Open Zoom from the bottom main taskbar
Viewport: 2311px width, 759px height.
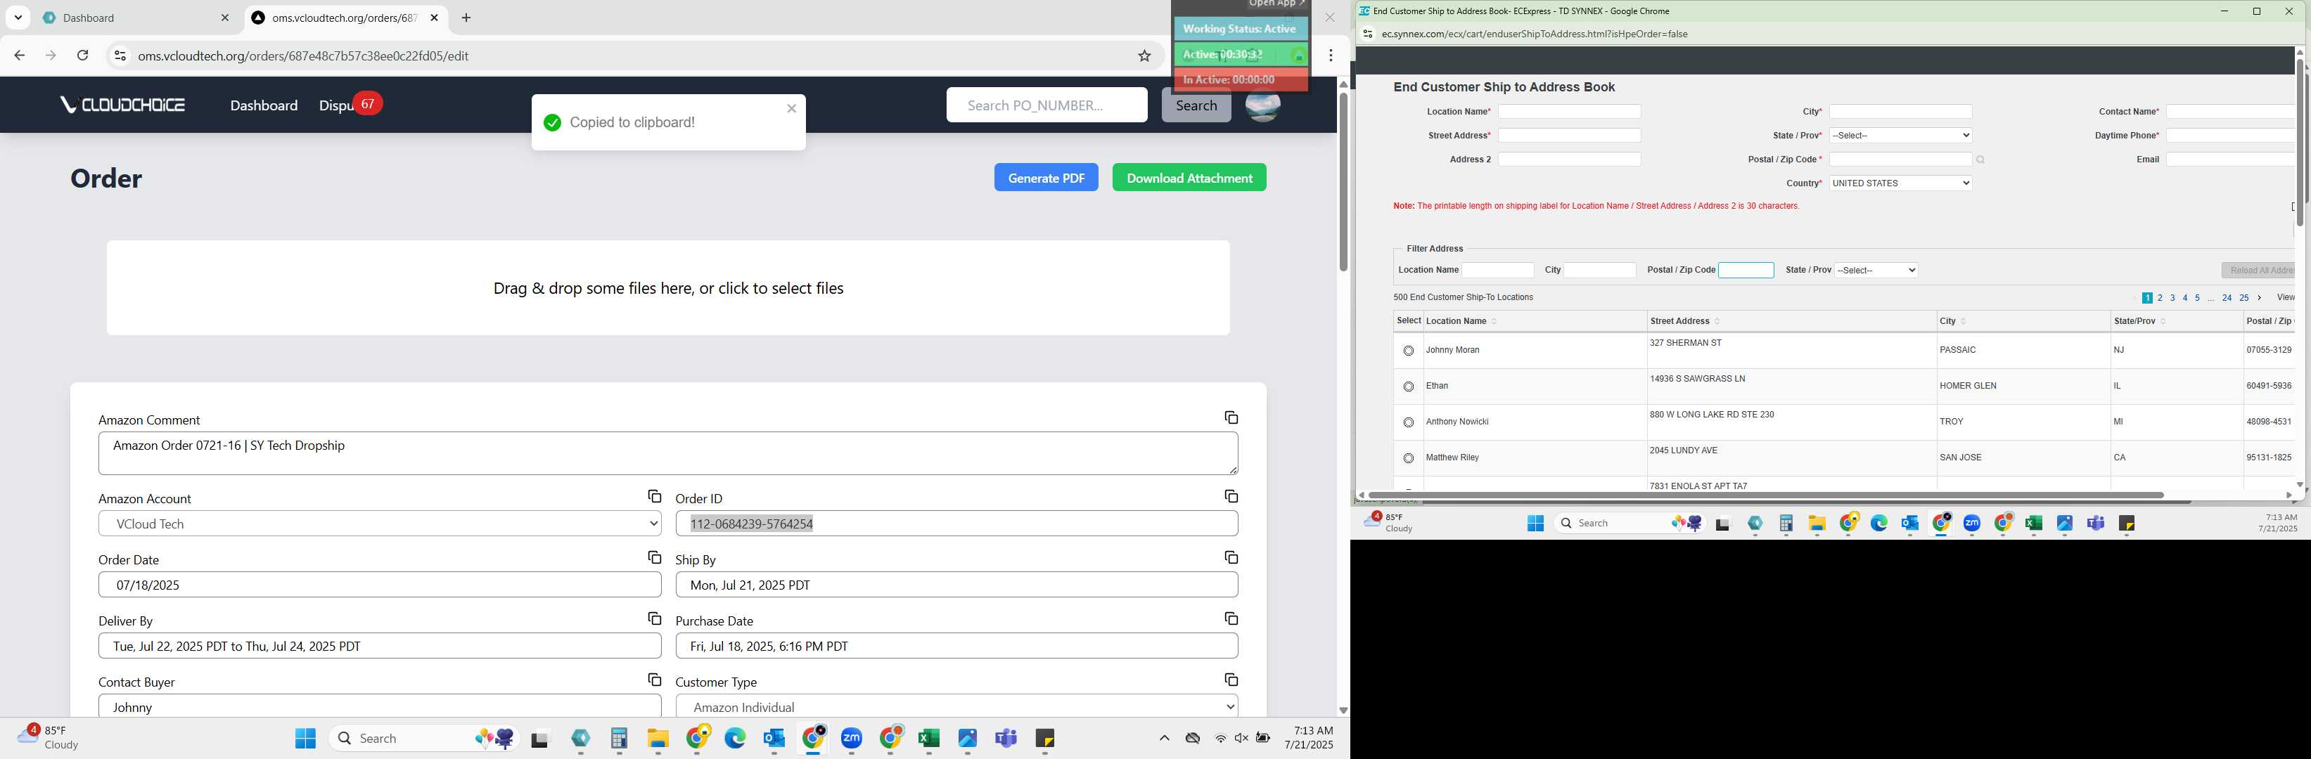(x=852, y=739)
